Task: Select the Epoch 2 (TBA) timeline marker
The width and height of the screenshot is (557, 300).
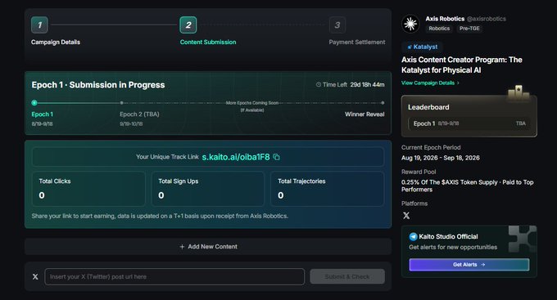Action: pyautogui.click(x=121, y=103)
